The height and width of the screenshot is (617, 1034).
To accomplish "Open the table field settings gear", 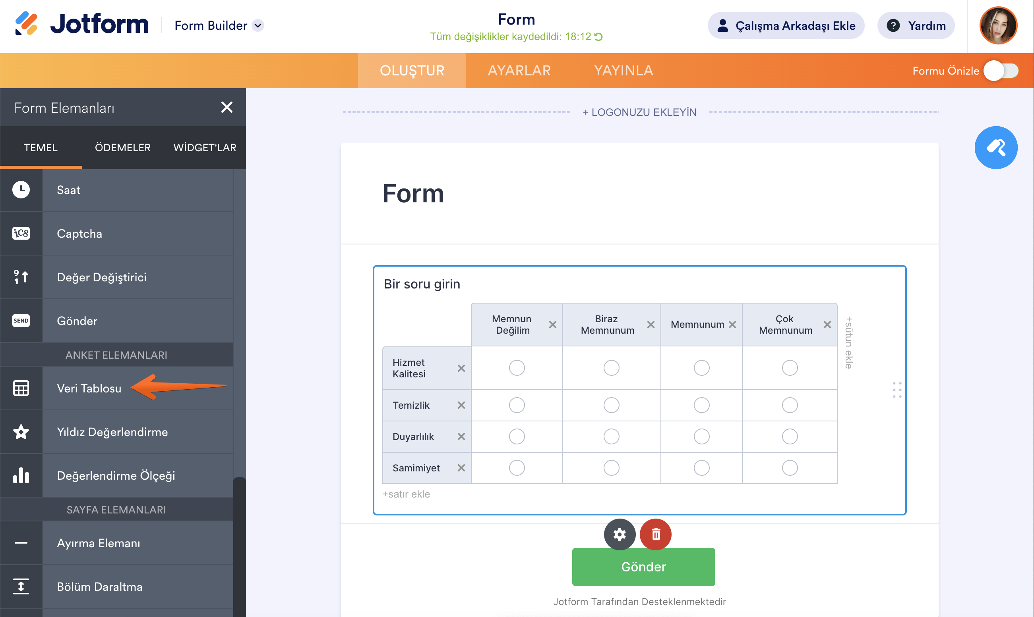I will tap(619, 534).
